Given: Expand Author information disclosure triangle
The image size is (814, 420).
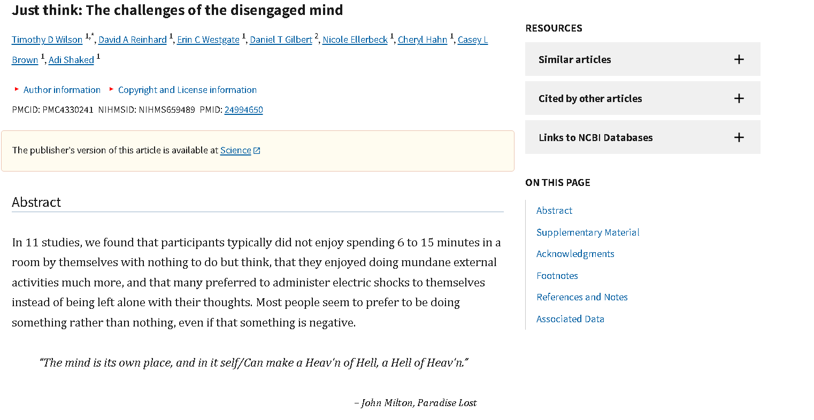Looking at the screenshot, I should point(17,90).
